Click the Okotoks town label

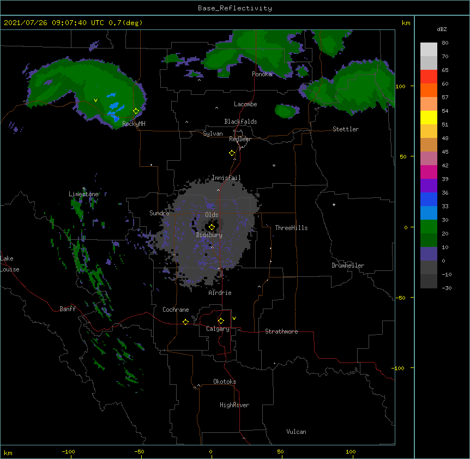[x=225, y=382]
